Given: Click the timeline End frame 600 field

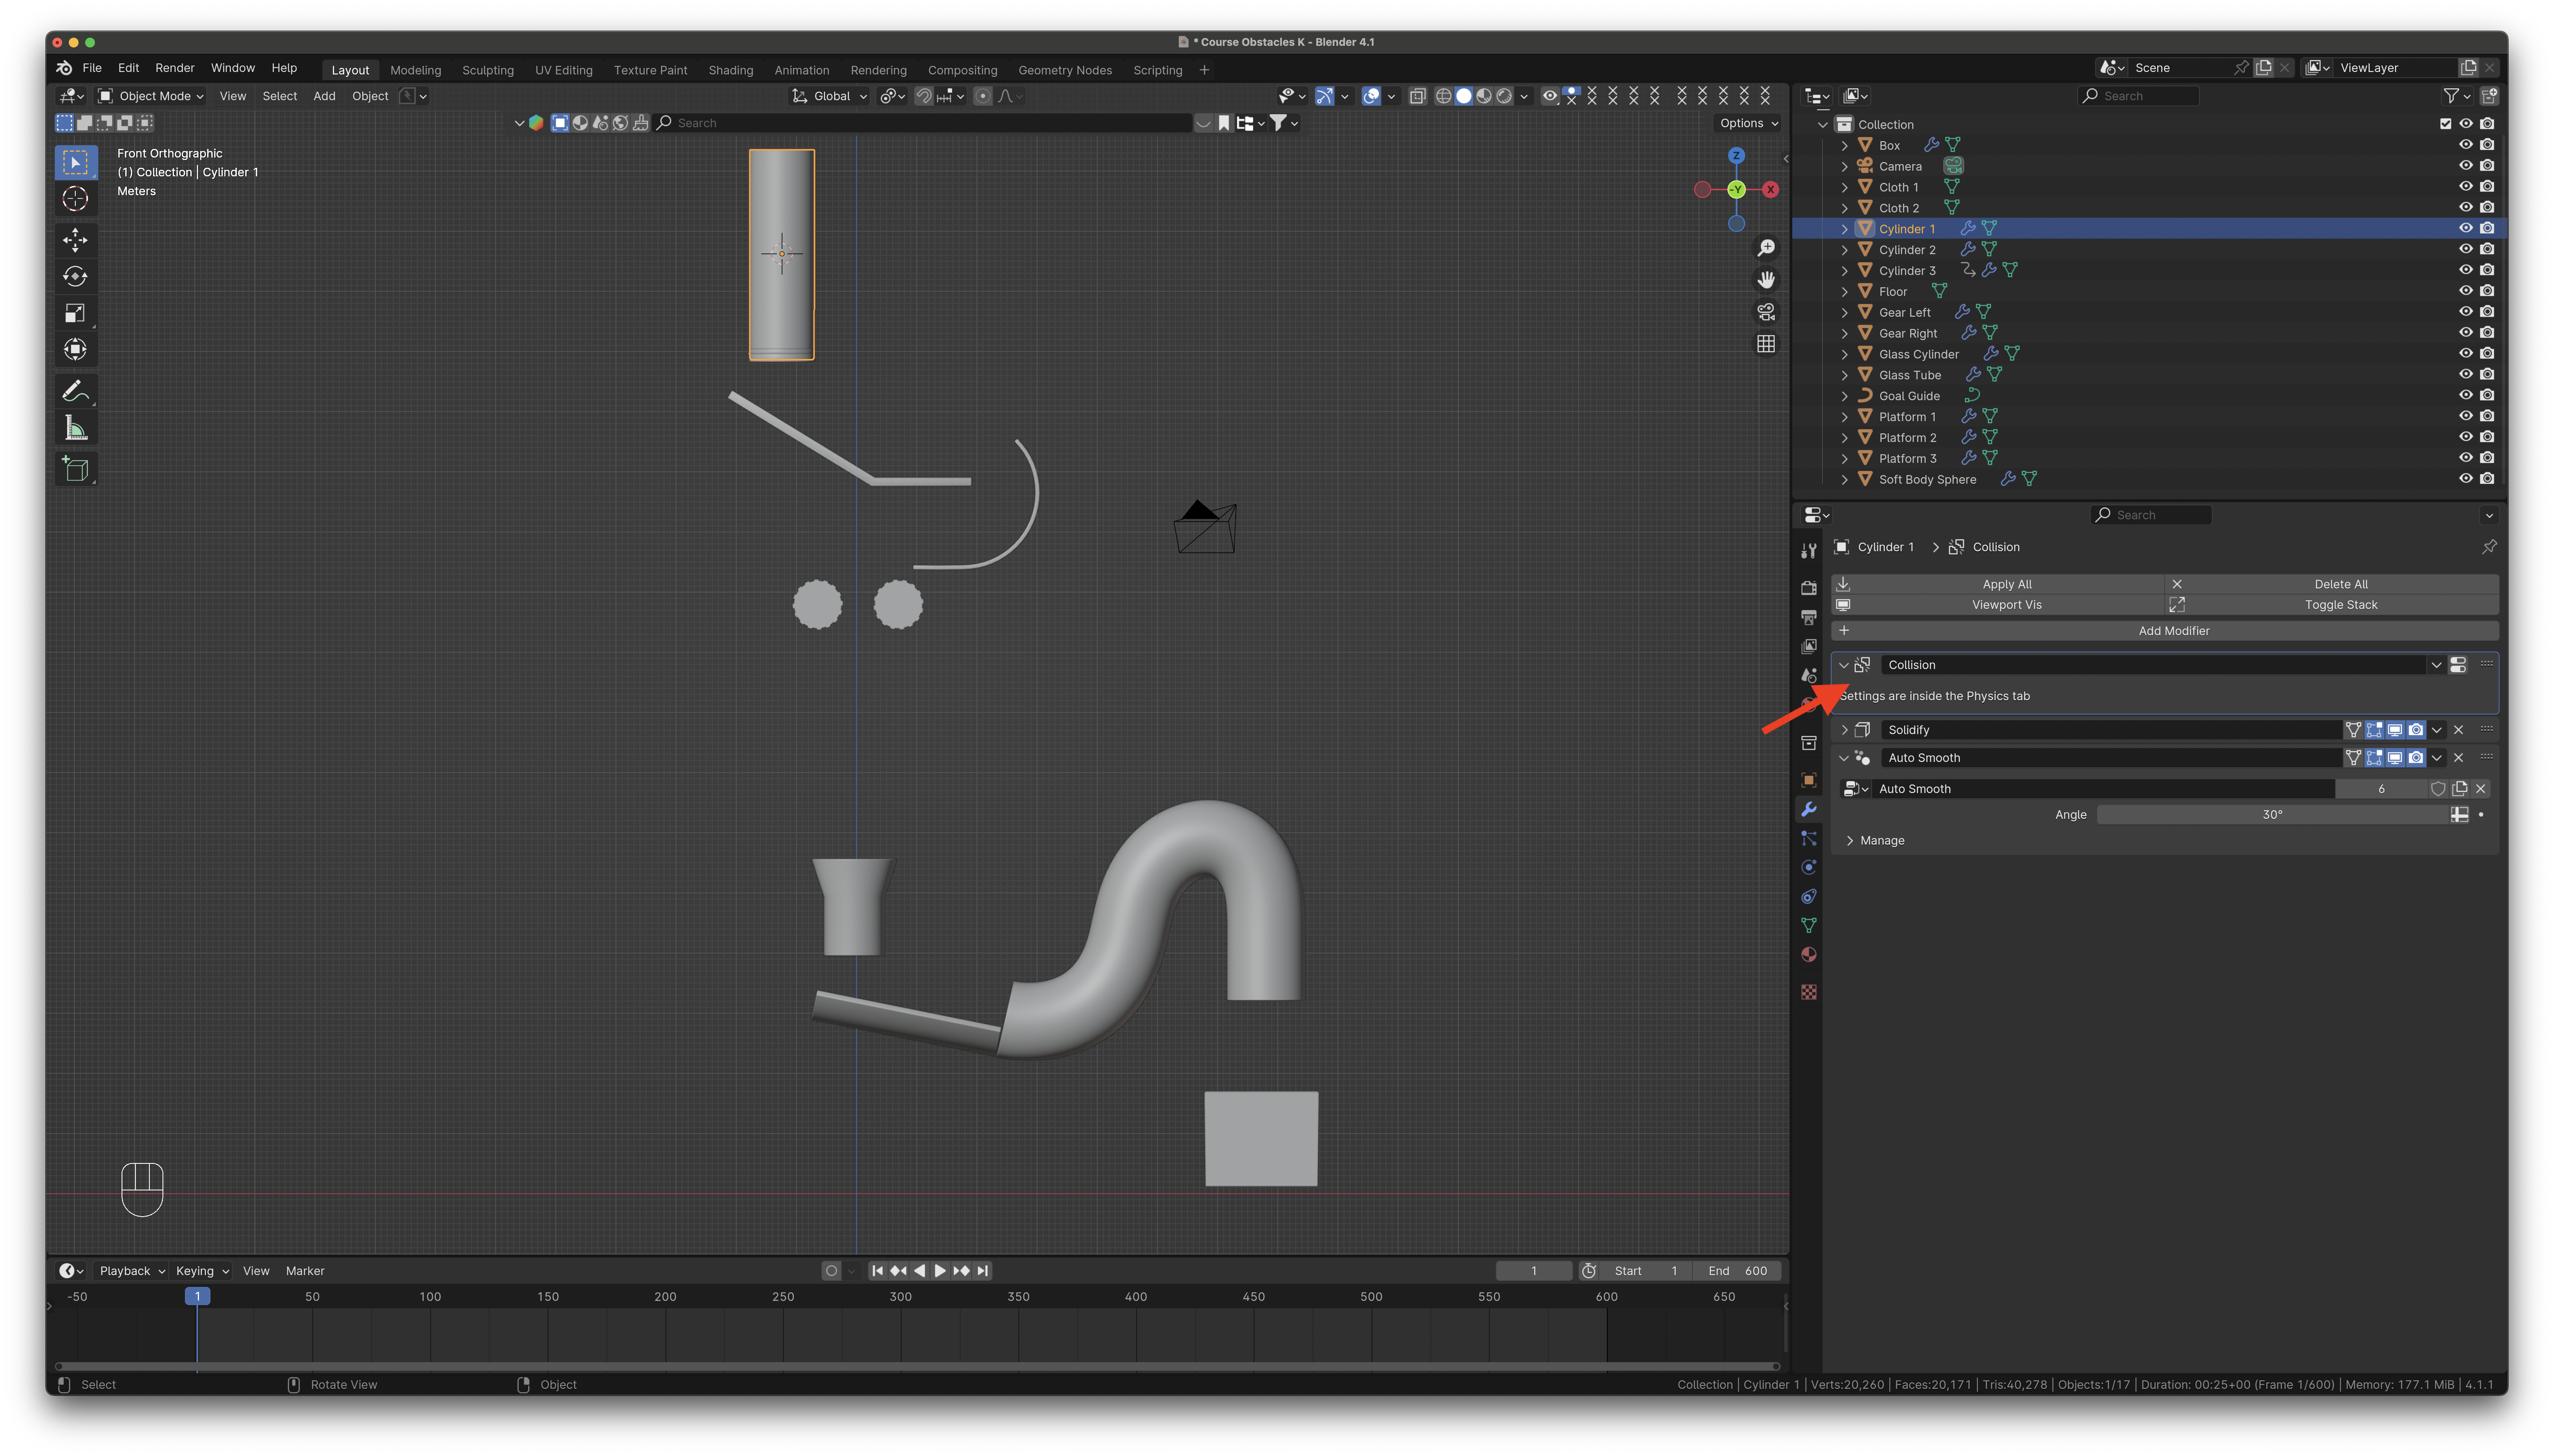Looking at the screenshot, I should coord(1738,1271).
